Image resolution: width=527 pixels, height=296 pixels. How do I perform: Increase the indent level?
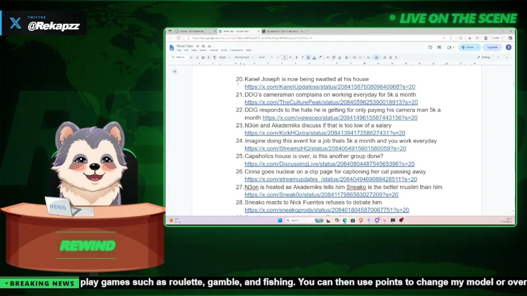390,58
